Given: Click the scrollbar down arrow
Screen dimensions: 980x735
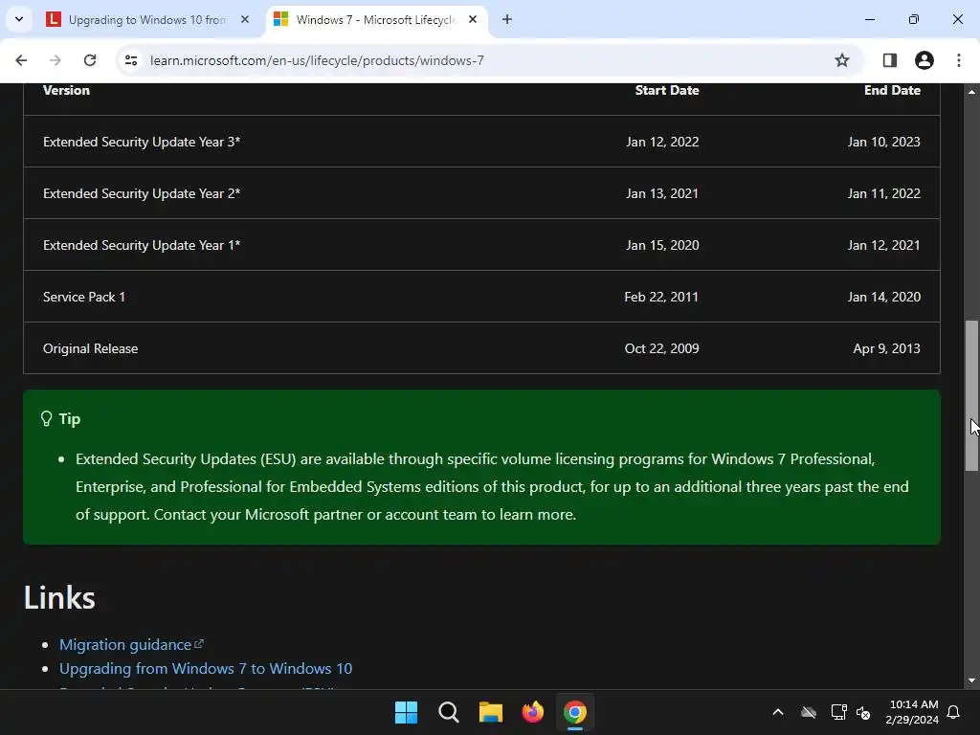Looking at the screenshot, I should coord(971,680).
